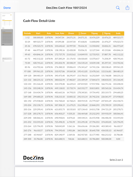This screenshot has width=133, height=177.
Task: Click the Zinsen column header
Action: (71, 34)
